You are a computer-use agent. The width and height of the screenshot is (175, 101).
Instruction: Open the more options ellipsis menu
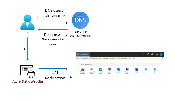[156, 55]
